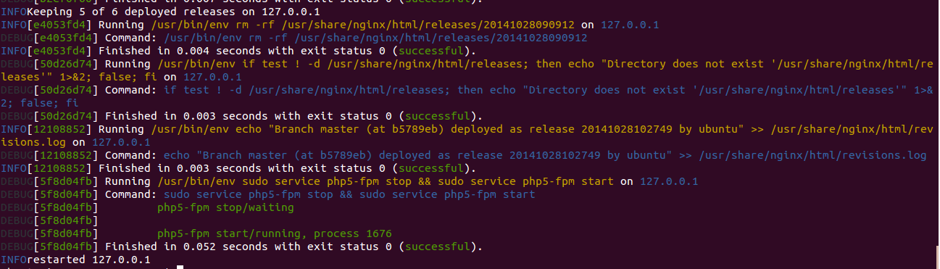This screenshot has width=940, height=269.
Task: Click the '2; false; fi' wrapped line
Action: point(39,103)
